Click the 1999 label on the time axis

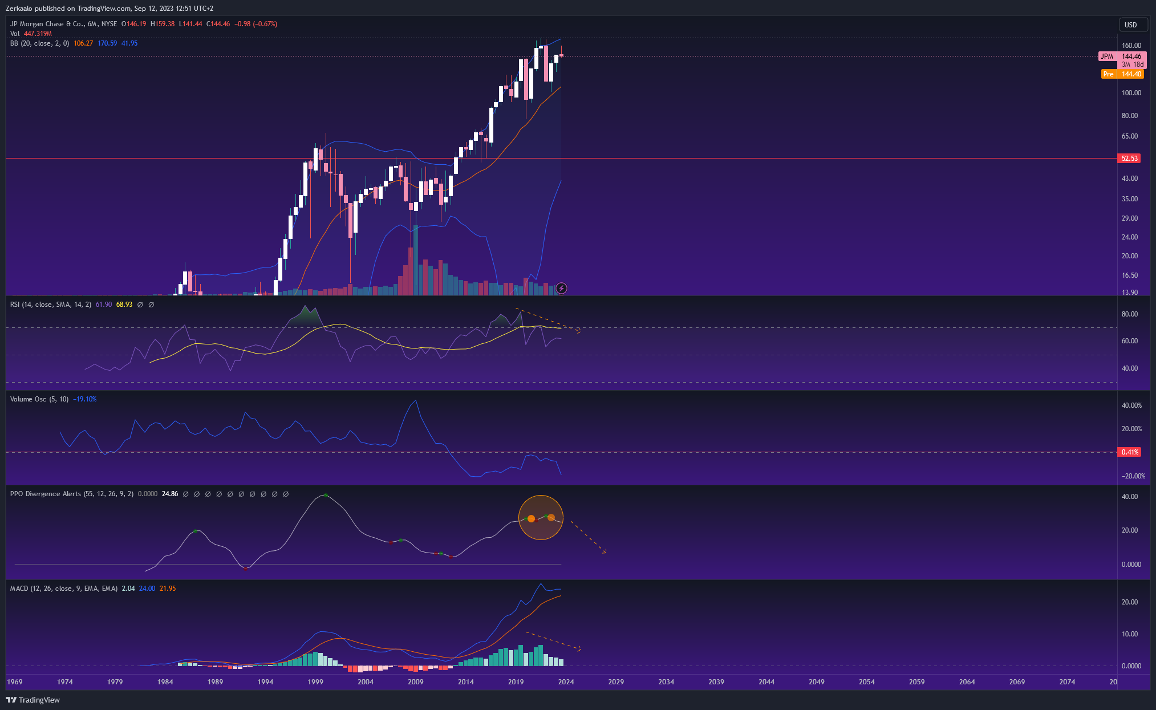315,681
